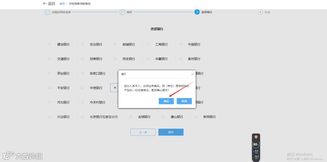
Task: Select the 中信银行 radio option
Action: point(82,88)
